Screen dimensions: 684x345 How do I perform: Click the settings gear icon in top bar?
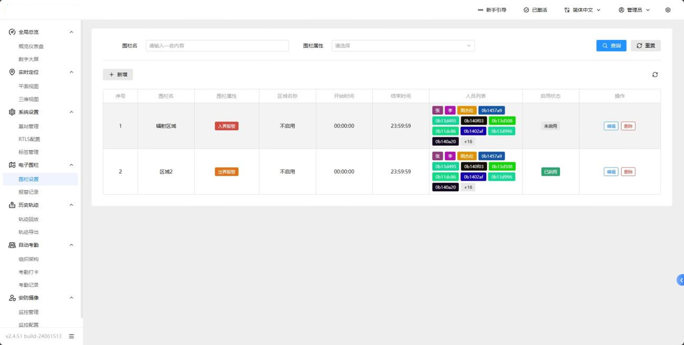(x=668, y=10)
